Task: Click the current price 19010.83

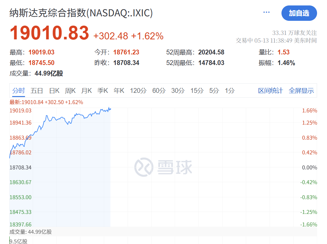Action: click(49, 33)
